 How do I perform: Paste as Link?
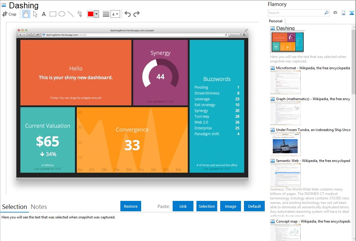(x=183, y=206)
